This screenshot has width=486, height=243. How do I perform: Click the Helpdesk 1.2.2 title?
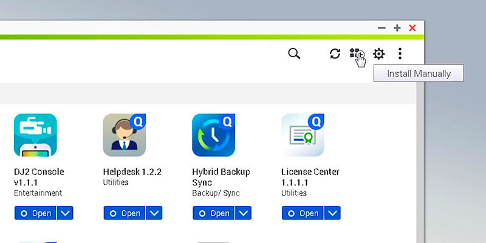pyautogui.click(x=132, y=172)
